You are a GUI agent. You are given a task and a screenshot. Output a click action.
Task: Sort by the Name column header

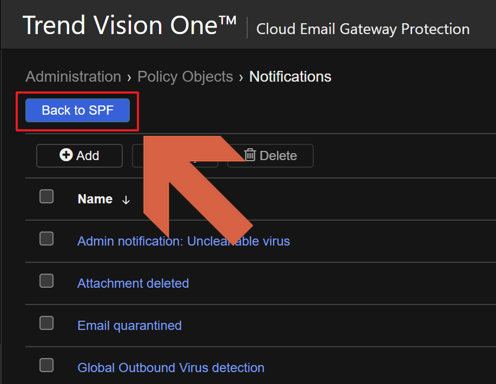click(95, 199)
